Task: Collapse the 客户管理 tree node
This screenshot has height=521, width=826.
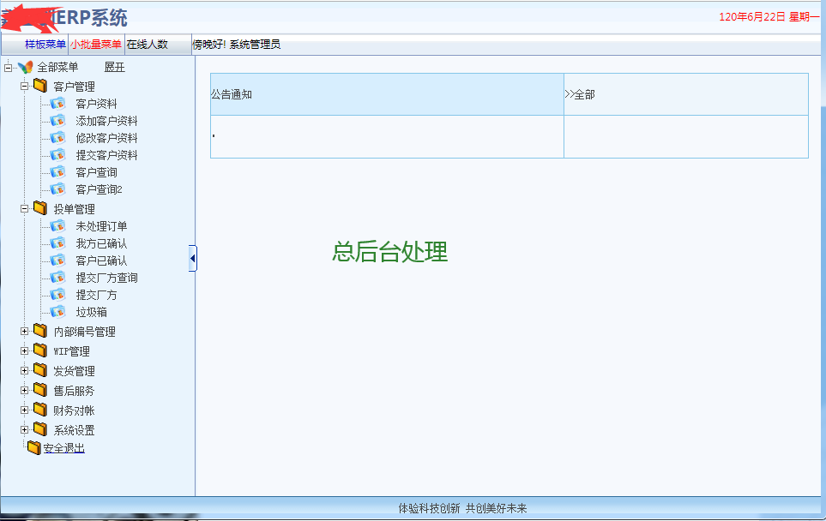Action: (x=25, y=86)
